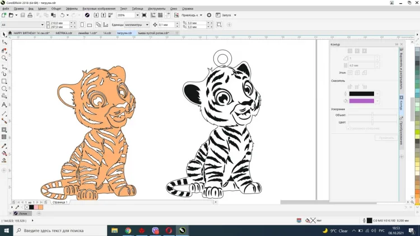420x236 pixels.
Task: Select the Parallel Dimension tool
Action: pos(4,114)
